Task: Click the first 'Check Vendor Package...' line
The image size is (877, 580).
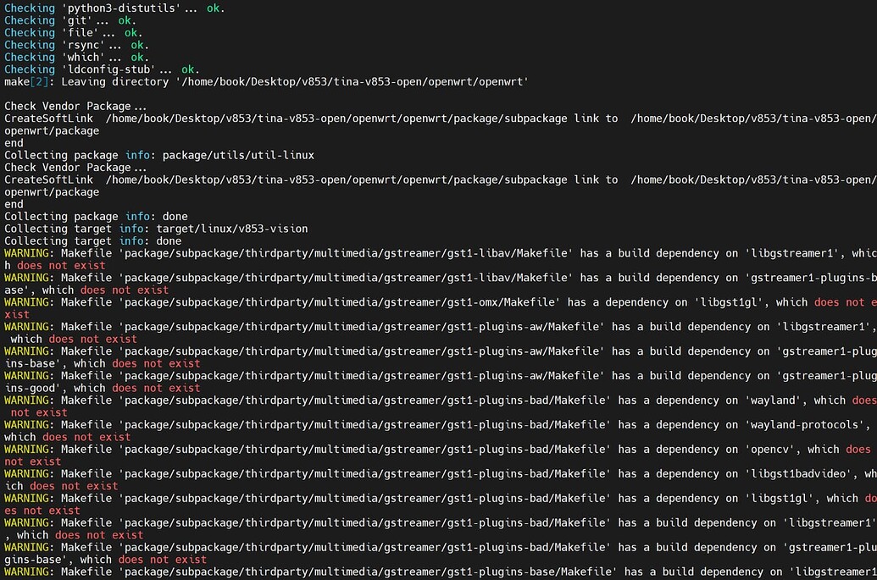Action: click(x=75, y=107)
